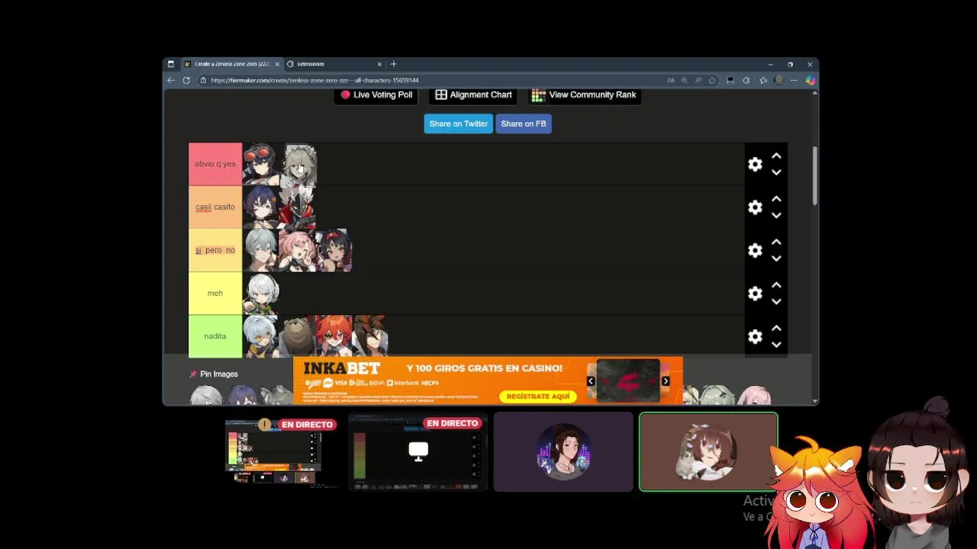Move 'casii casito' row up with arrow
This screenshot has height=549, width=977.
click(776, 199)
